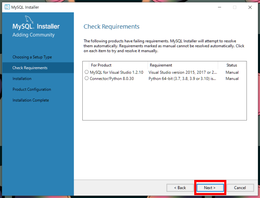Viewport: 260px width, 198px height.
Task: Click Manual status for Visual Studio row
Action: tap(232, 72)
